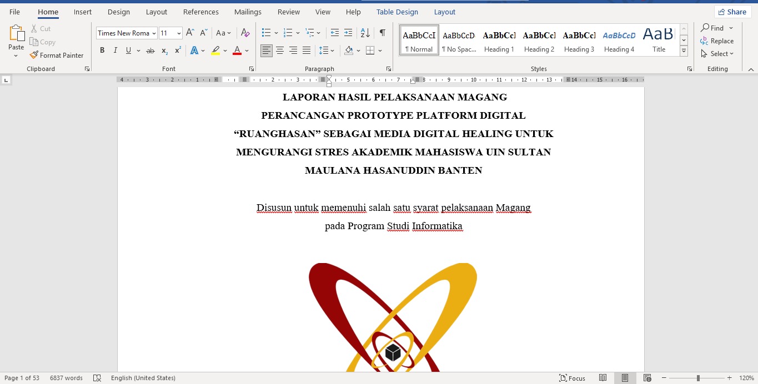Zoom in with the plus button
This screenshot has height=384, width=758.
(x=730, y=378)
